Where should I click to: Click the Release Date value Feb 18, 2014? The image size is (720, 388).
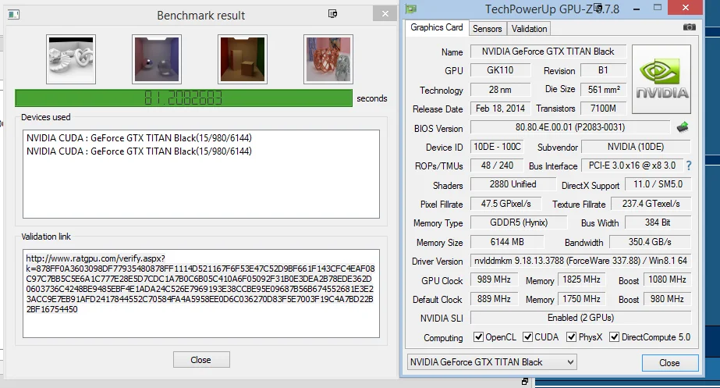[500, 109]
